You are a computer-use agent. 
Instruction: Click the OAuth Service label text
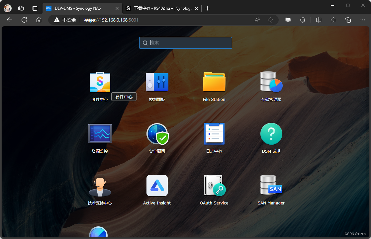click(214, 203)
